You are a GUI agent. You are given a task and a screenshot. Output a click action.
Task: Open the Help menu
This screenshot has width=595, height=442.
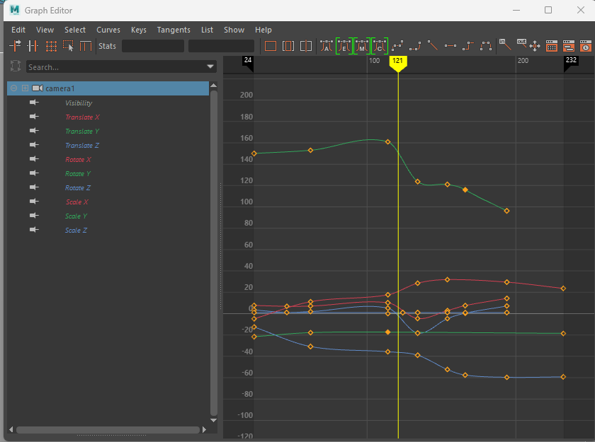[263, 30]
